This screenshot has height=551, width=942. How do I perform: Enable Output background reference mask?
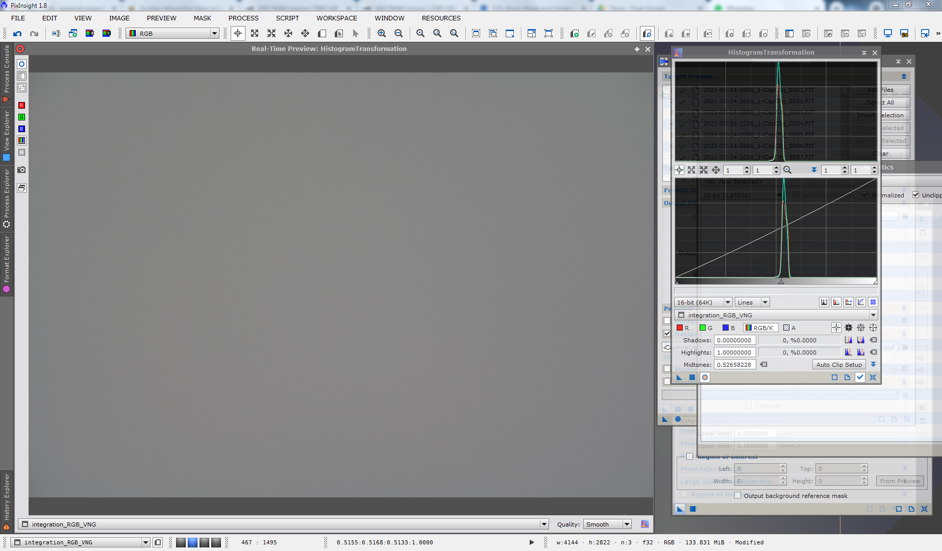tap(737, 495)
